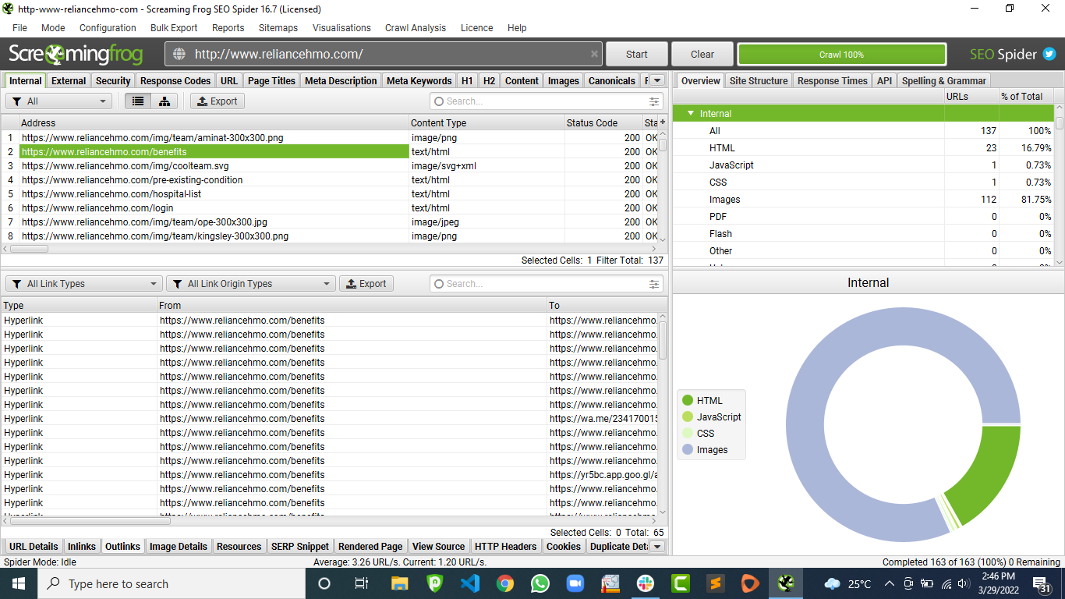Image resolution: width=1065 pixels, height=599 pixels.
Task: Sort by the Content Type column header
Action: tap(487, 122)
